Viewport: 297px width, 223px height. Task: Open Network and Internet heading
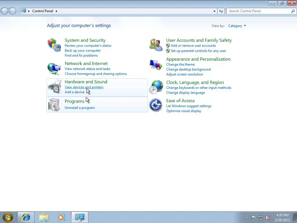(x=86, y=63)
